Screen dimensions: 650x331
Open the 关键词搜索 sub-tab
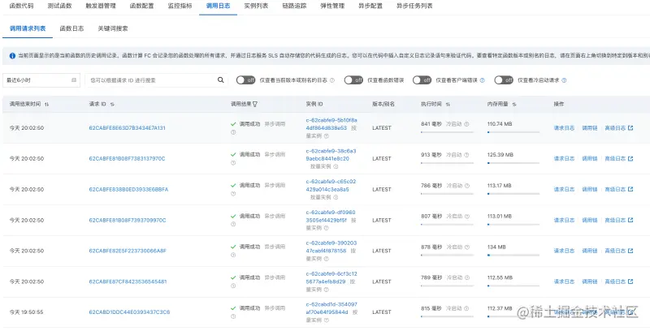[113, 28]
